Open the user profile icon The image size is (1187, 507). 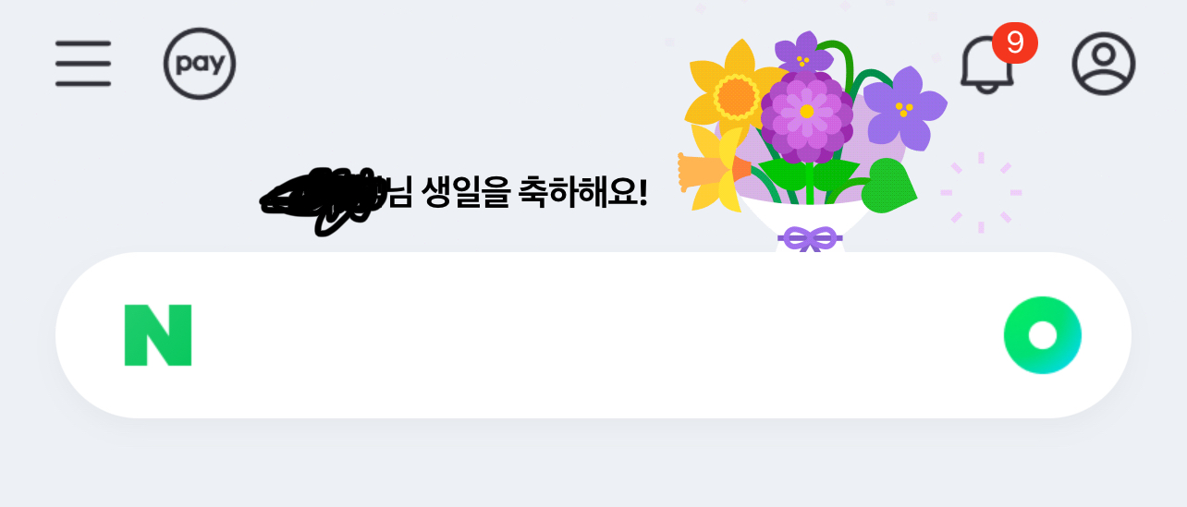(1104, 64)
